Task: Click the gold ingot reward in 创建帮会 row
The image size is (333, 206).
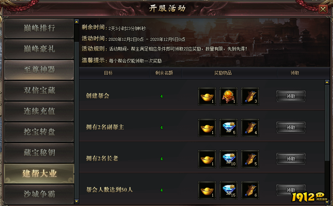Action: coord(207,96)
